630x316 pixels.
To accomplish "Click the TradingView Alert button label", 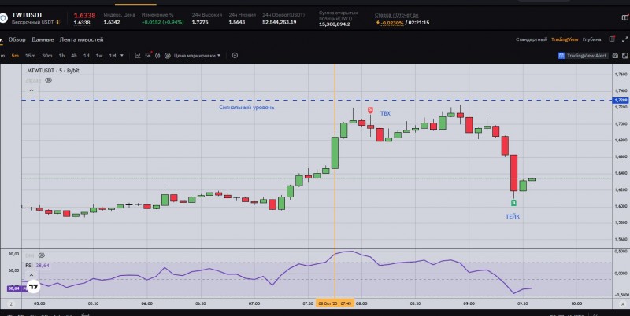I will 587,56.
